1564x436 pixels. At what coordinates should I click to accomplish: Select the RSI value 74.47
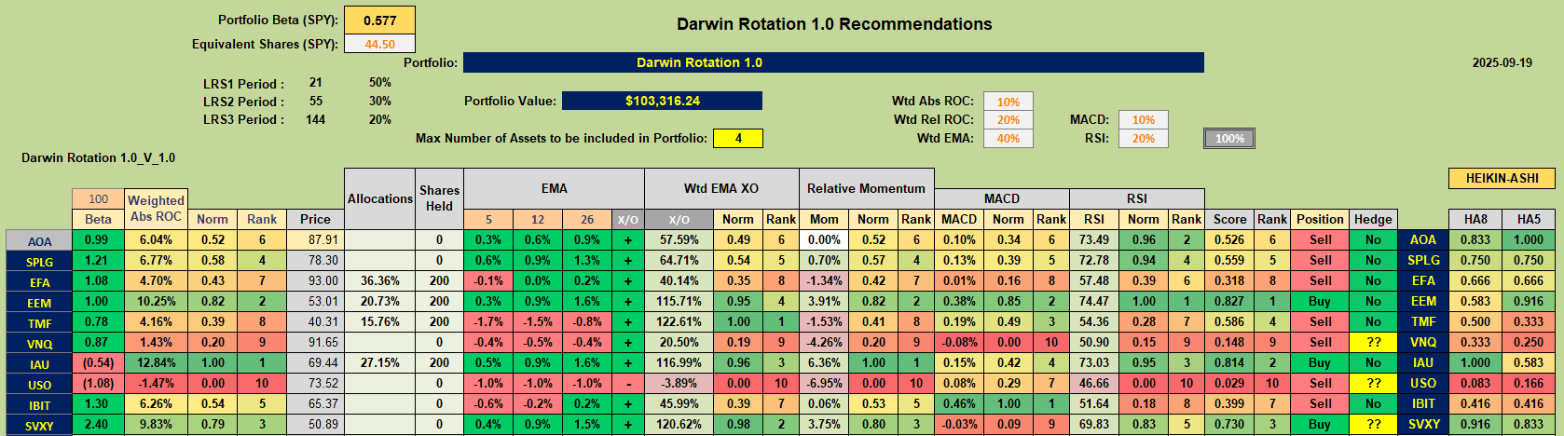point(1093,301)
